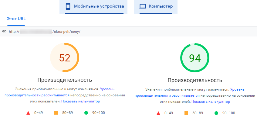The width and height of the screenshot is (257, 121).
Task: Click the 90–100 legend label under score 52
Action: 99,113
